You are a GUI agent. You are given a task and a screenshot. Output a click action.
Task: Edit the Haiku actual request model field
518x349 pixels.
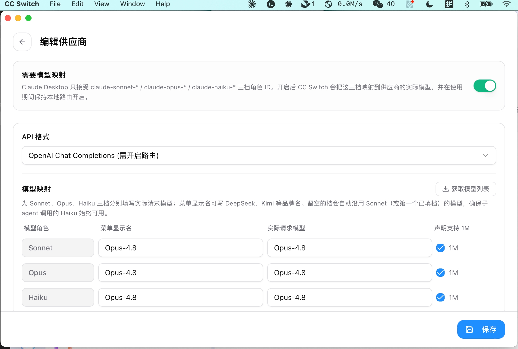pyautogui.click(x=350, y=297)
